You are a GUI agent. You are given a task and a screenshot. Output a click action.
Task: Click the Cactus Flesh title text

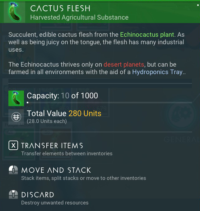[60, 8]
